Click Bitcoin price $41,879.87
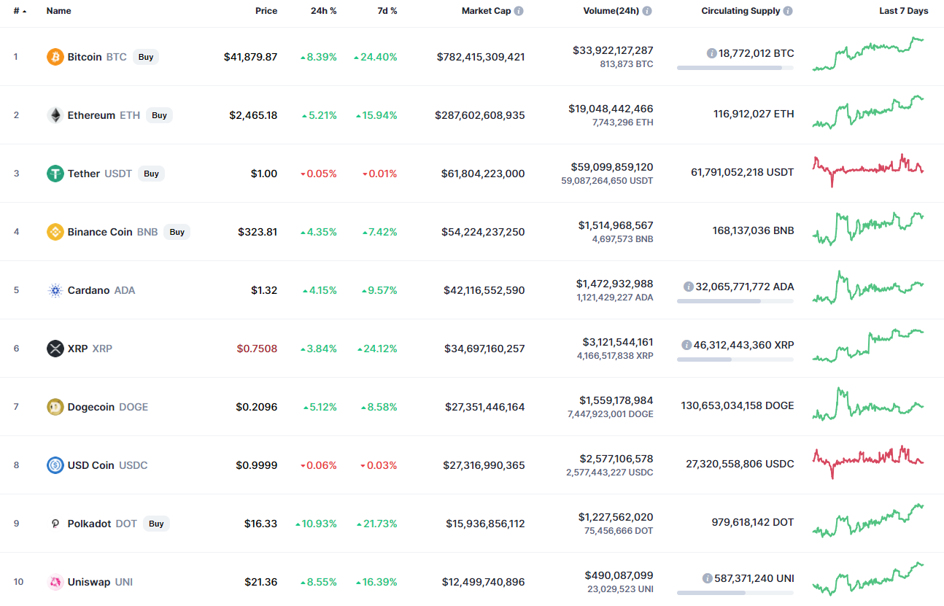The width and height of the screenshot is (944, 606). (x=250, y=57)
